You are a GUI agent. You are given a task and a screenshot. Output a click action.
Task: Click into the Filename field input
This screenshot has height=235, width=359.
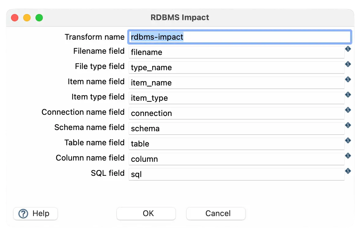236,52
